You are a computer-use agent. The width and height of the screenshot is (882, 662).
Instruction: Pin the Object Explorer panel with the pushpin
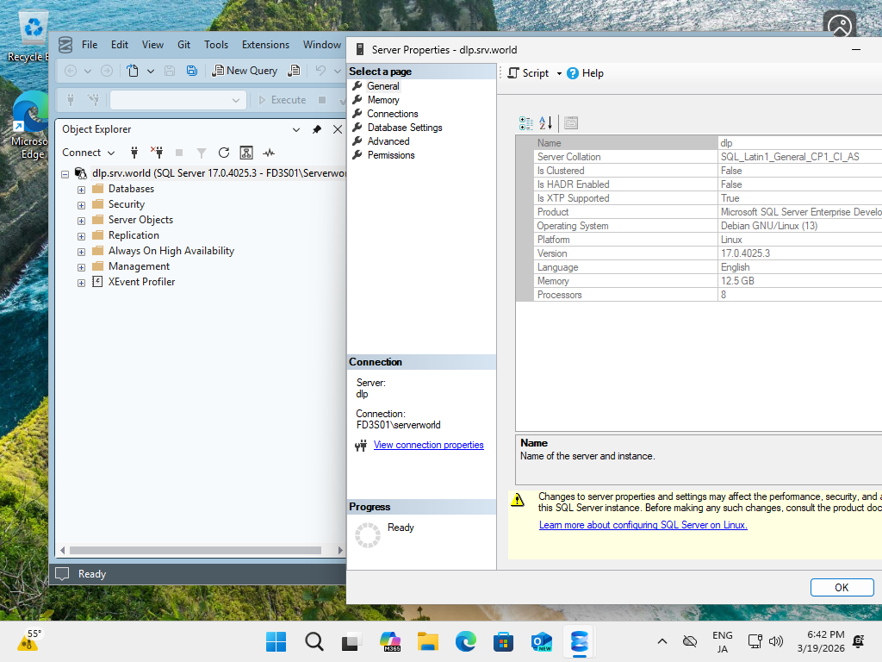point(317,129)
